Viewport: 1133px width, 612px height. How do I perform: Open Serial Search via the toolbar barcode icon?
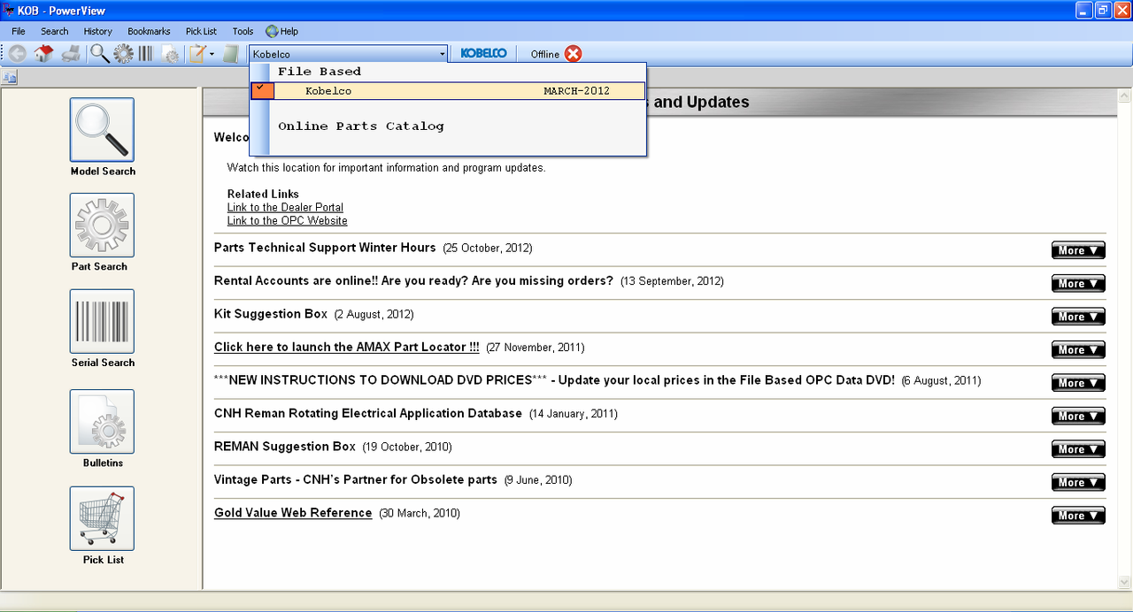[x=146, y=54]
